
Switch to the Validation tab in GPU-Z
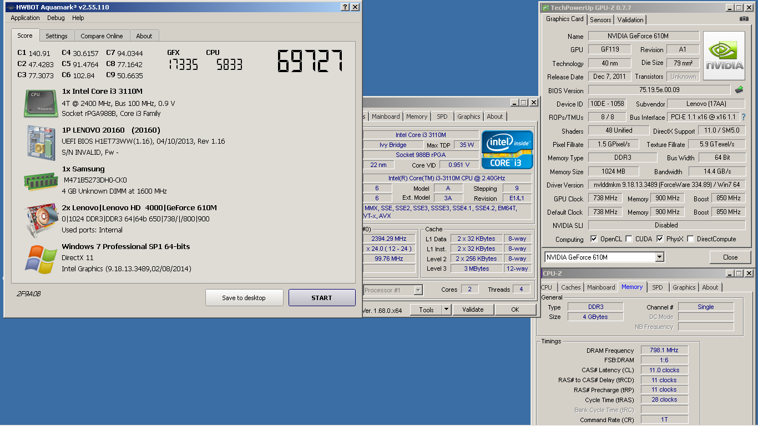click(630, 20)
